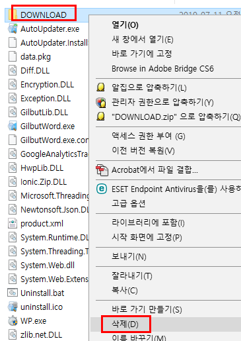Select the AutoUpdater.Install file name
This screenshot has width=241, height=341.
click(x=54, y=43)
